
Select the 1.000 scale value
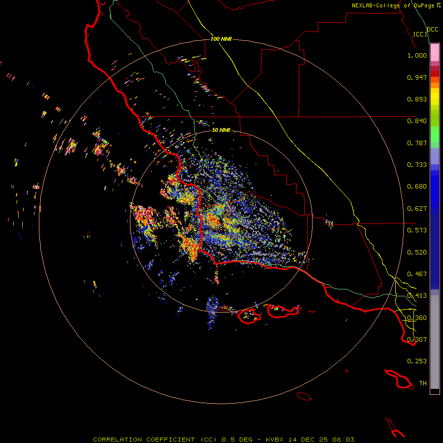[x=417, y=55]
